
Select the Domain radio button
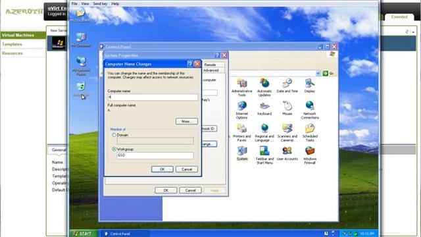tap(114, 135)
